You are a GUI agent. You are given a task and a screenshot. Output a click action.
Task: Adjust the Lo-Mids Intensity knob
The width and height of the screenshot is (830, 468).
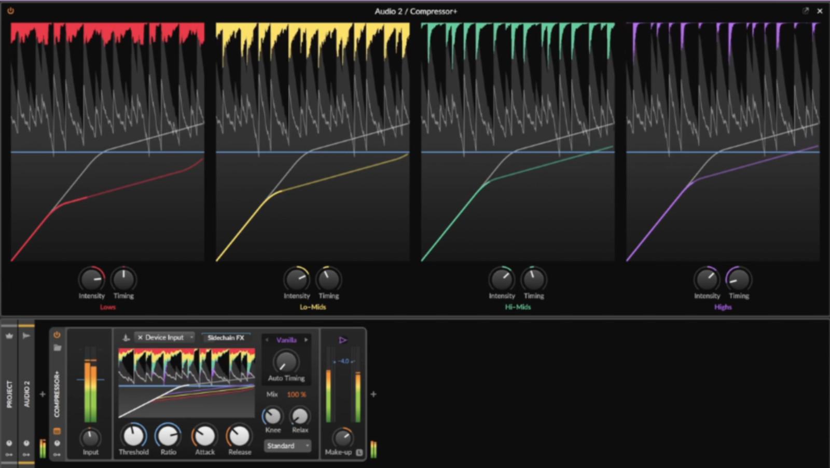click(x=297, y=279)
